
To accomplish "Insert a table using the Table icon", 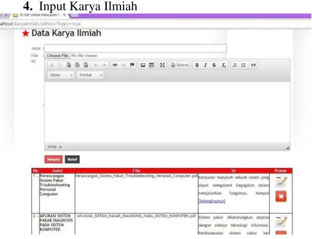I will 151,65.
